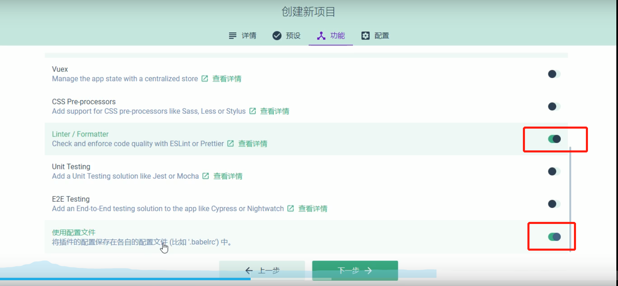Open 查看详情 link for Unit Testing
618x286 pixels.
coord(228,176)
